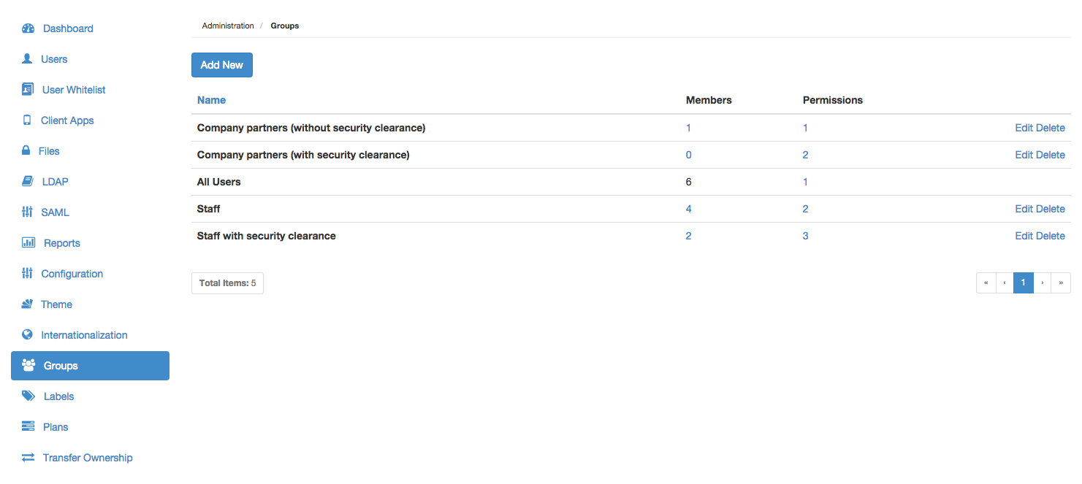
Task: Delete Company partners (without security clearance) group
Action: (1051, 128)
